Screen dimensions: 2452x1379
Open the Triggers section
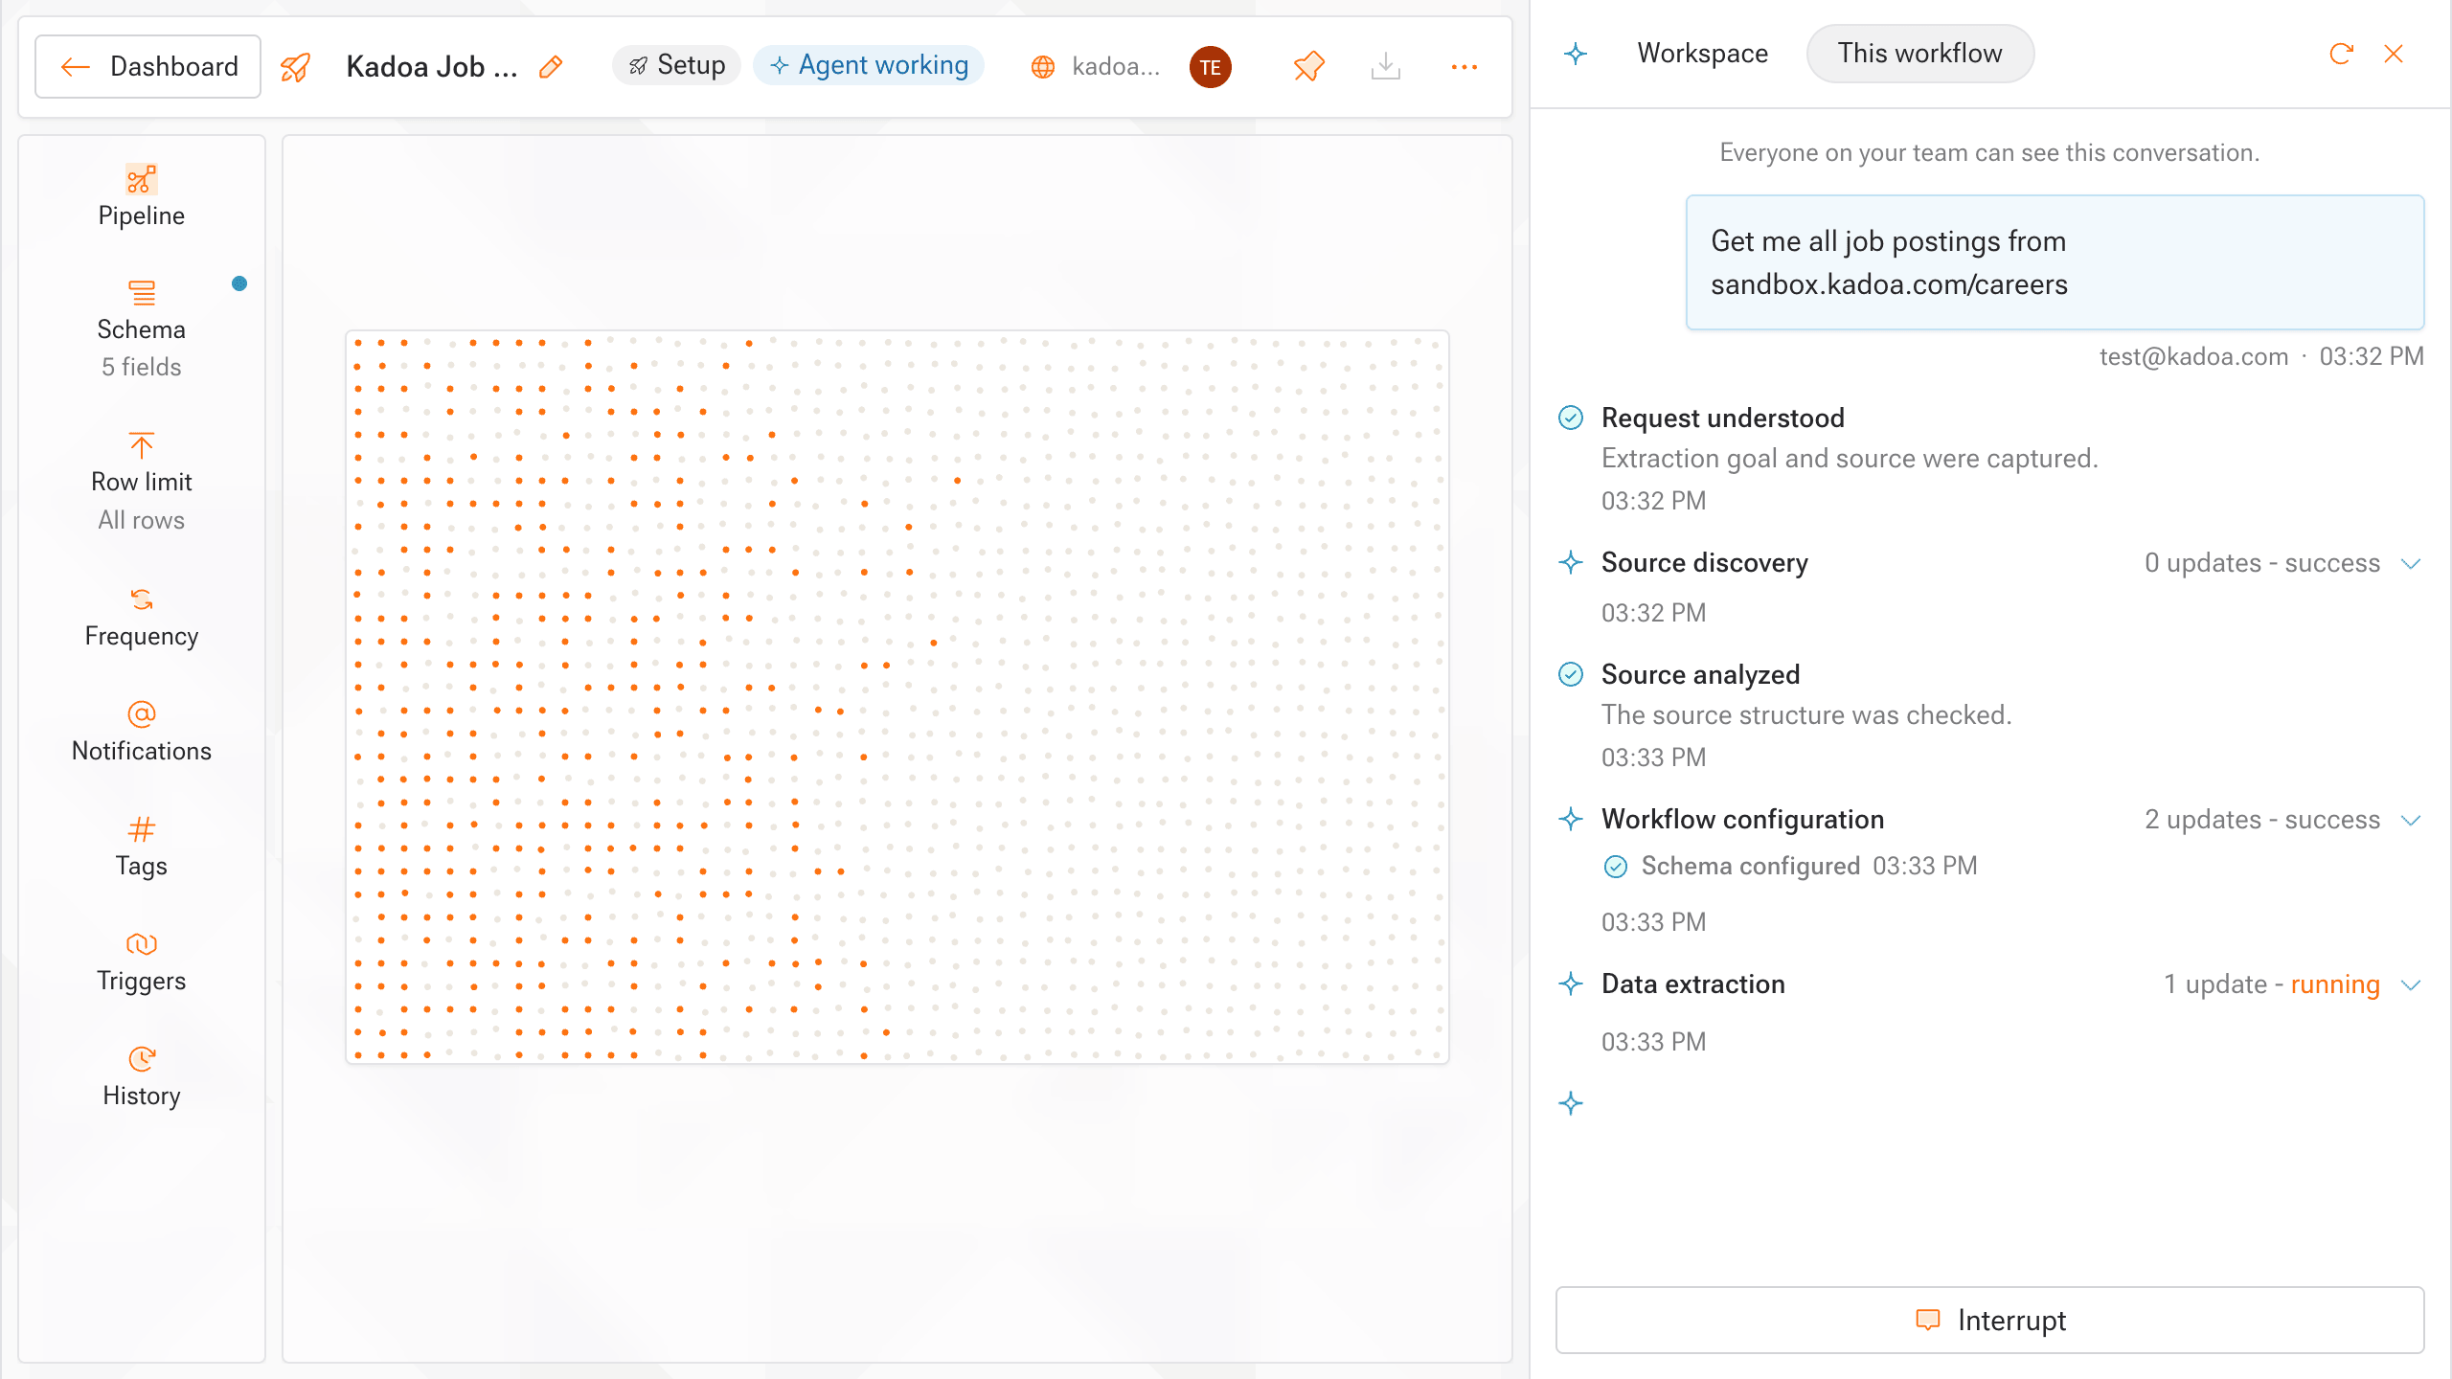click(142, 962)
